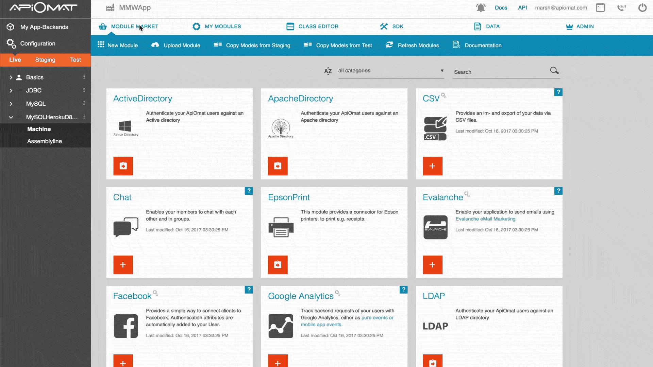
Task: Add the CSV module with plus button
Action: (x=433, y=166)
